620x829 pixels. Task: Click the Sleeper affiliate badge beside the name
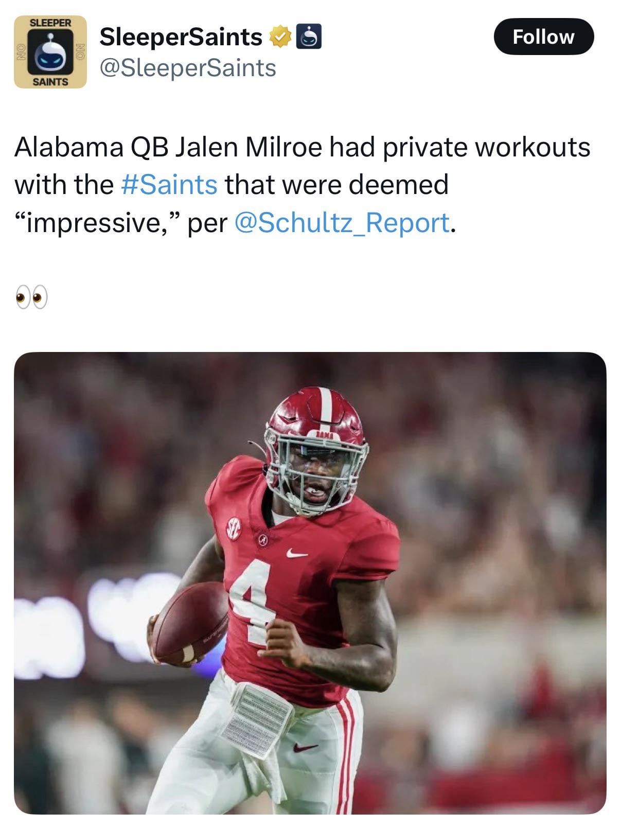coord(309,37)
